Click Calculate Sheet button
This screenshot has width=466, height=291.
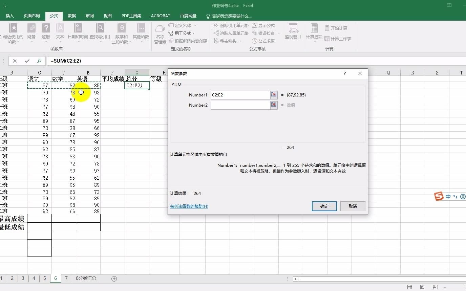338,39
